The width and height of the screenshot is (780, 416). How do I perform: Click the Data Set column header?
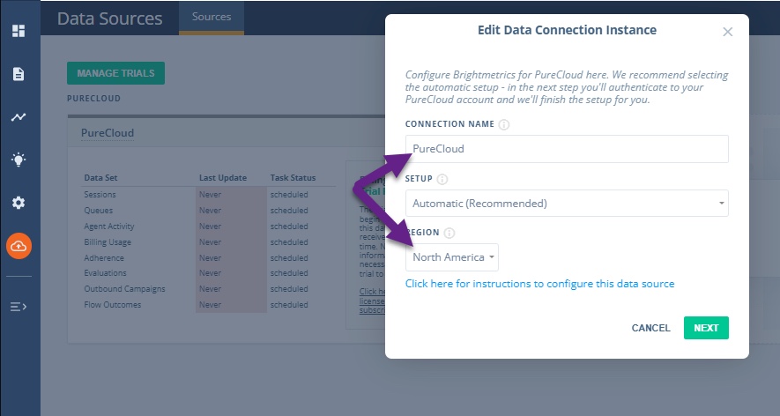101,178
